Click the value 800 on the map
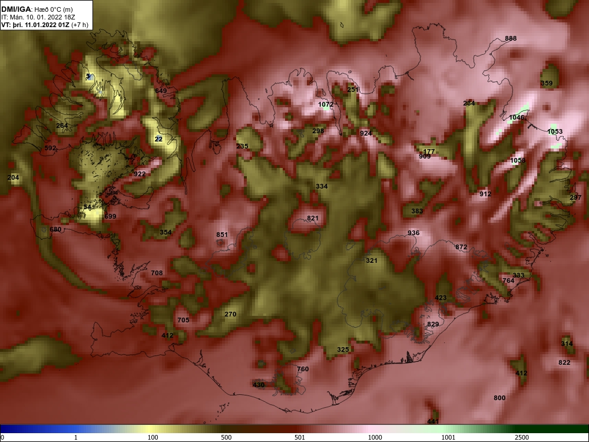Viewport: 589px width, 442px height. click(x=499, y=398)
